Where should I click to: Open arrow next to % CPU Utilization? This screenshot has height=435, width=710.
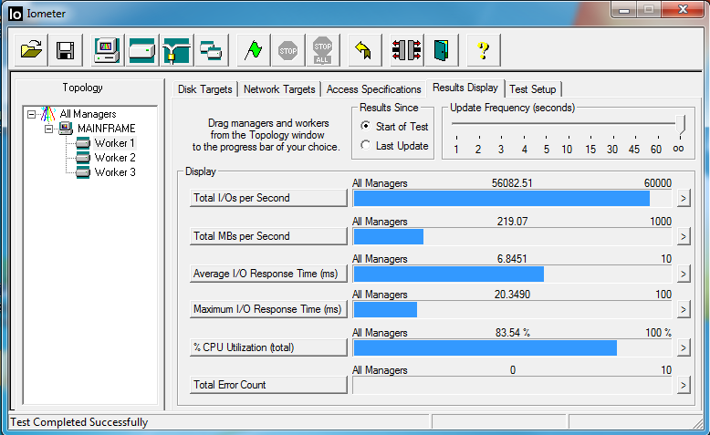(x=684, y=347)
